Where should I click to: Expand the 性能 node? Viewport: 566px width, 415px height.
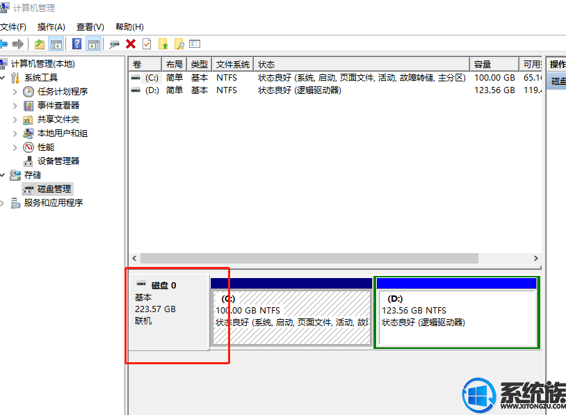click(15, 147)
